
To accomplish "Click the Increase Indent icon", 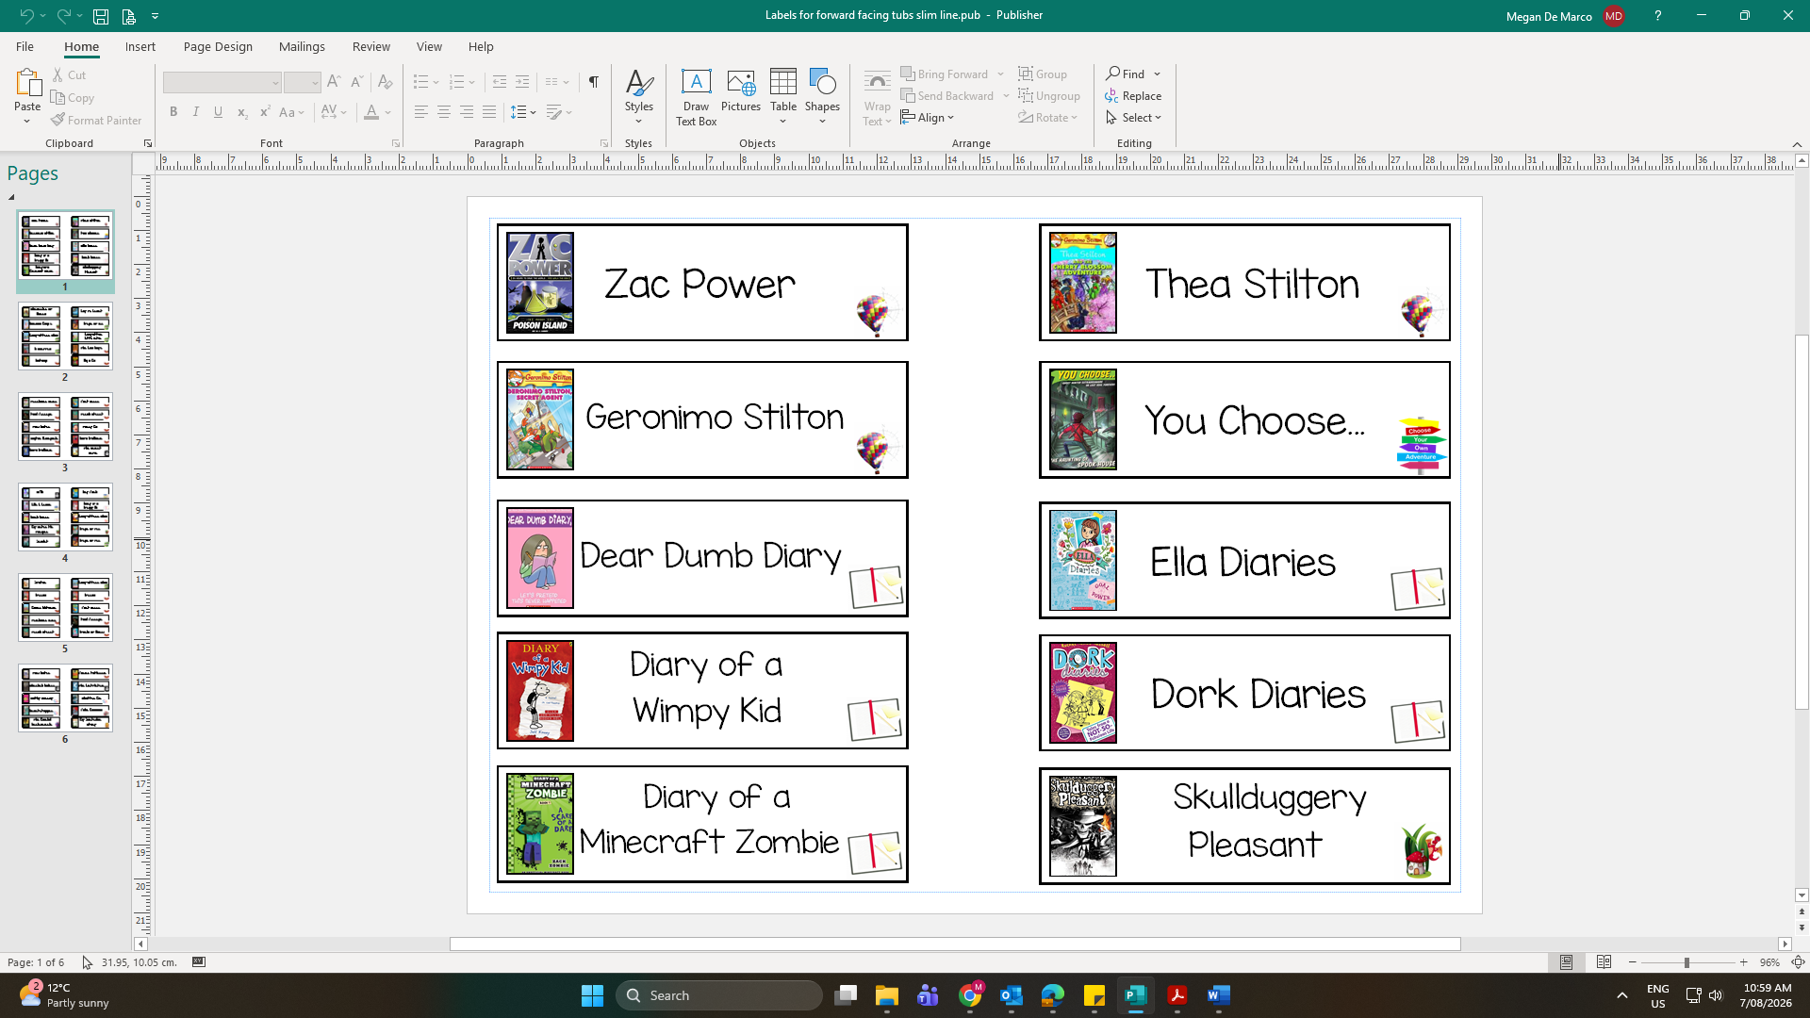I will 522,82.
